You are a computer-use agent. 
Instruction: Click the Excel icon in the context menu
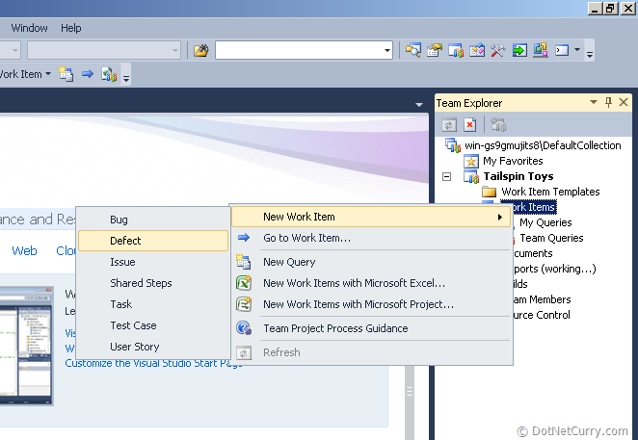point(244,283)
